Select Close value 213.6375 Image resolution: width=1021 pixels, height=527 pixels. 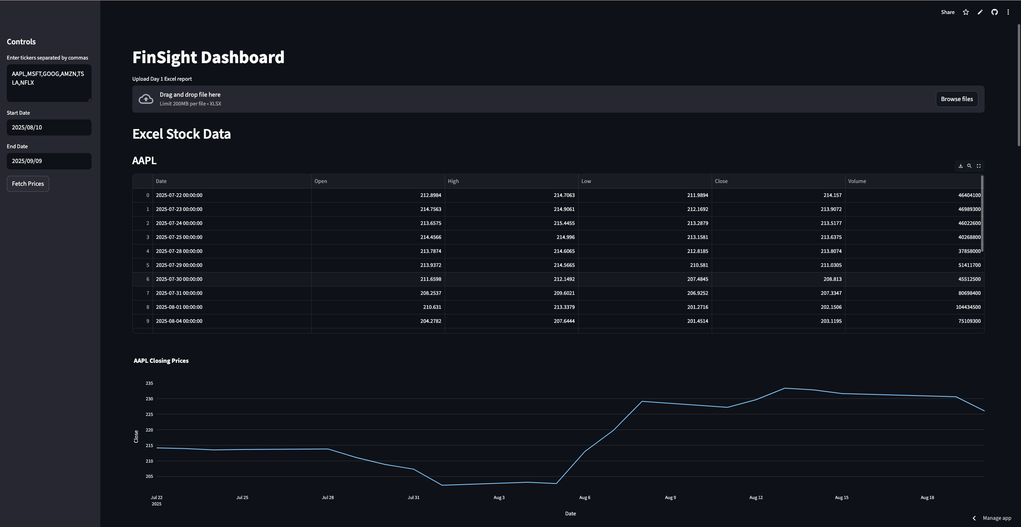(778, 237)
